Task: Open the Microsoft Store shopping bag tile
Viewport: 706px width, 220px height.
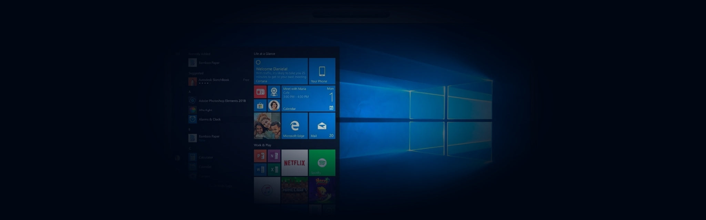Action: tap(260, 106)
